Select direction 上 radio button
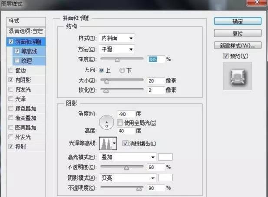The height and width of the screenshot is (197, 268). tap(101, 70)
